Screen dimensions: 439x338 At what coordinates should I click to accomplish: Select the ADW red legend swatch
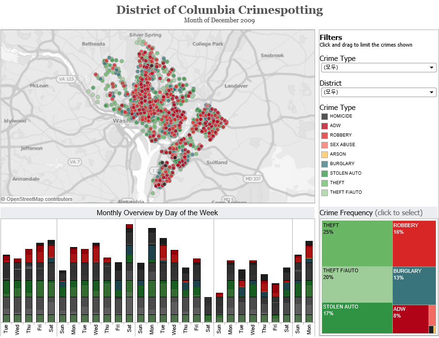click(325, 126)
